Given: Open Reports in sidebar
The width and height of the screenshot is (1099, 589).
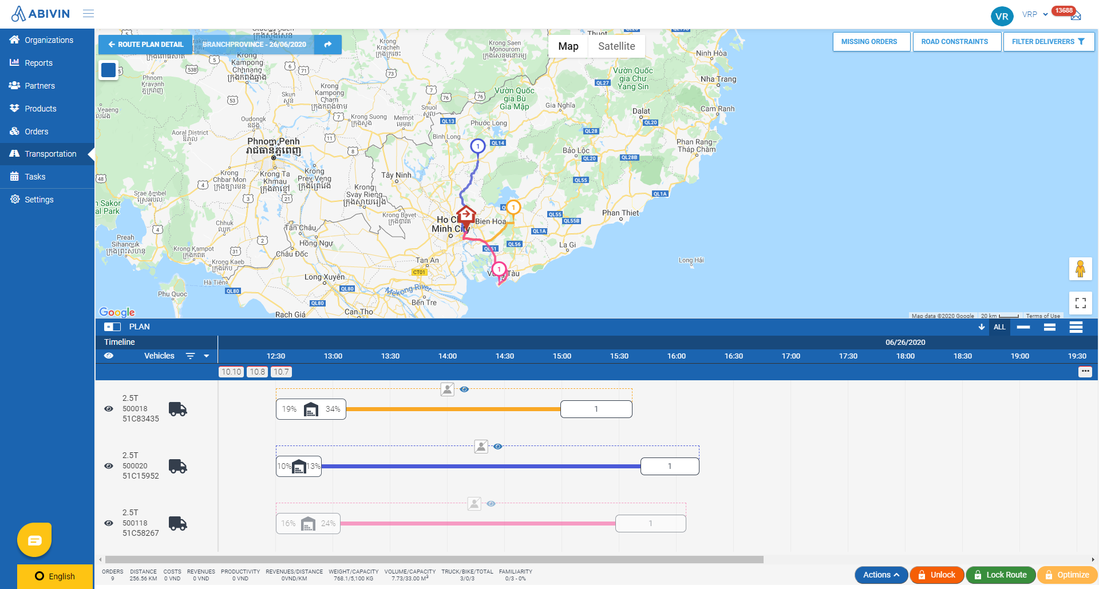Looking at the screenshot, I should [x=47, y=63].
